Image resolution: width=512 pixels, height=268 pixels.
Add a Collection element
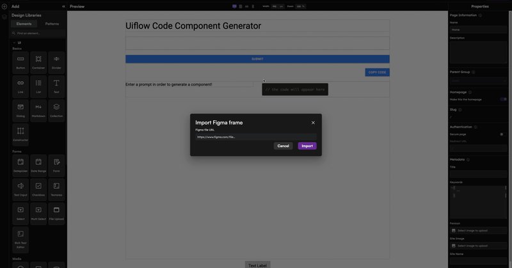(x=56, y=110)
